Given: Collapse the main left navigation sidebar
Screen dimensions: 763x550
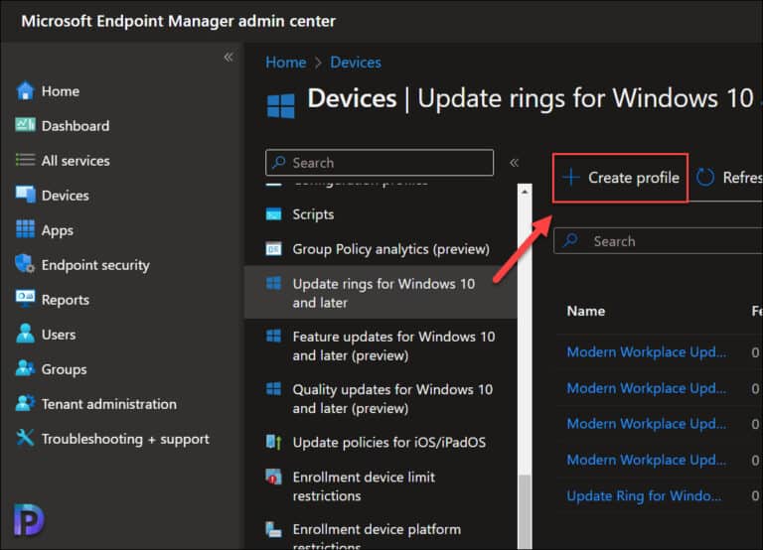Looking at the screenshot, I should point(229,58).
